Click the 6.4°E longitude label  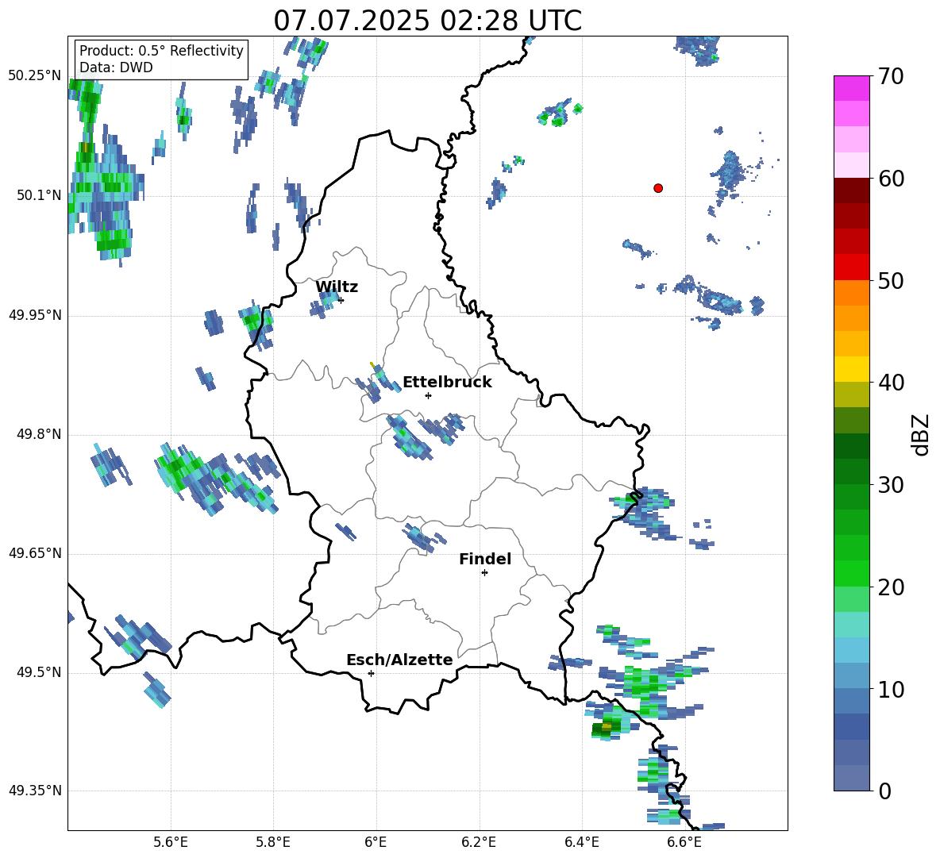pos(581,842)
